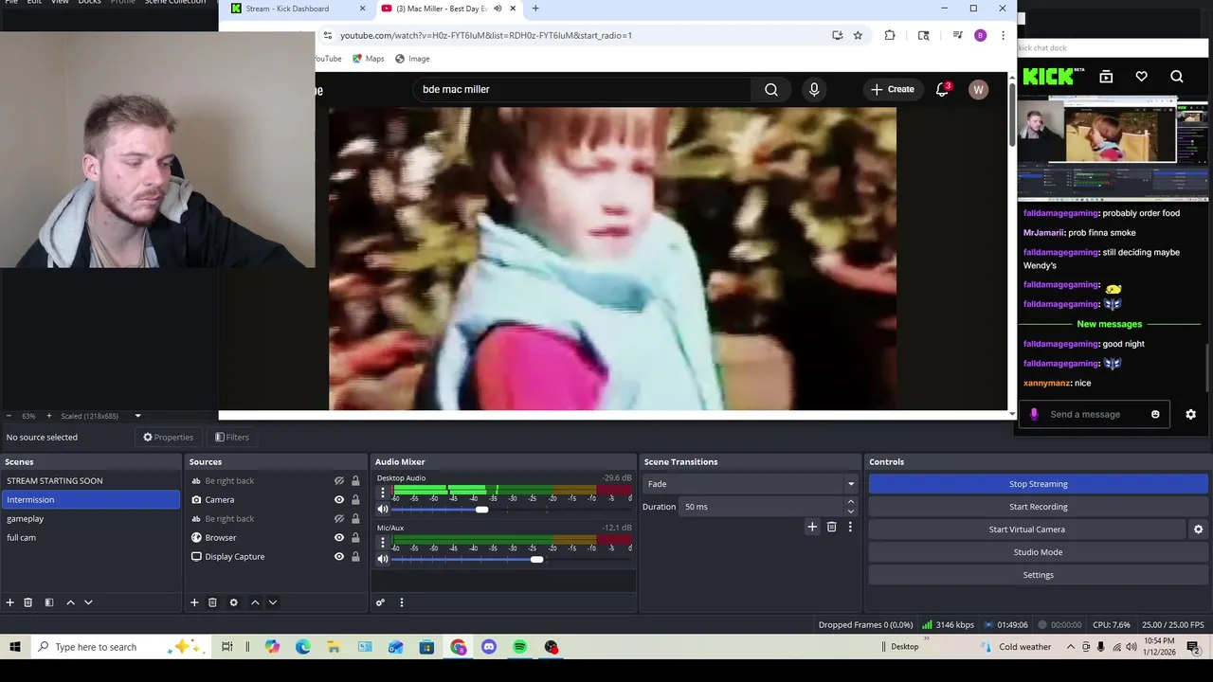Open source Filters button

232,438
